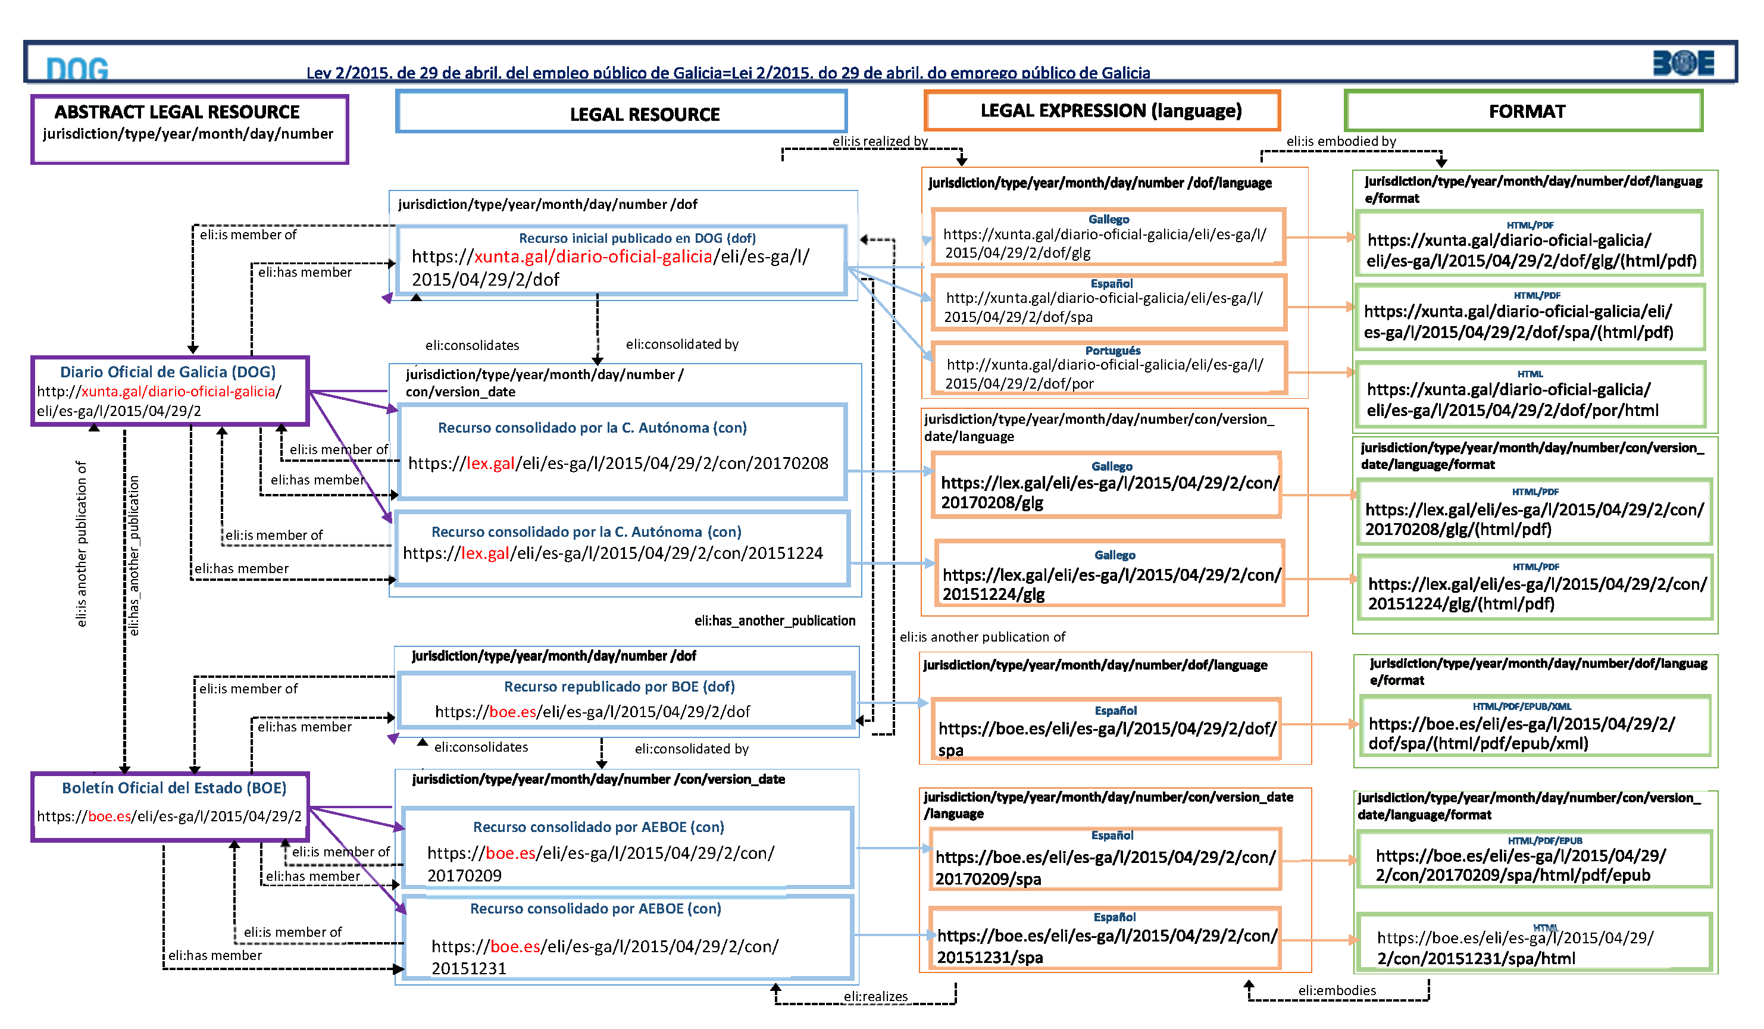Click the Español xunta.gal dof/spa expression link

point(1105,307)
